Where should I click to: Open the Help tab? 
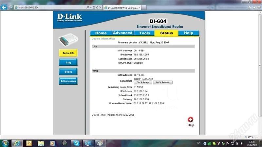click(x=189, y=33)
